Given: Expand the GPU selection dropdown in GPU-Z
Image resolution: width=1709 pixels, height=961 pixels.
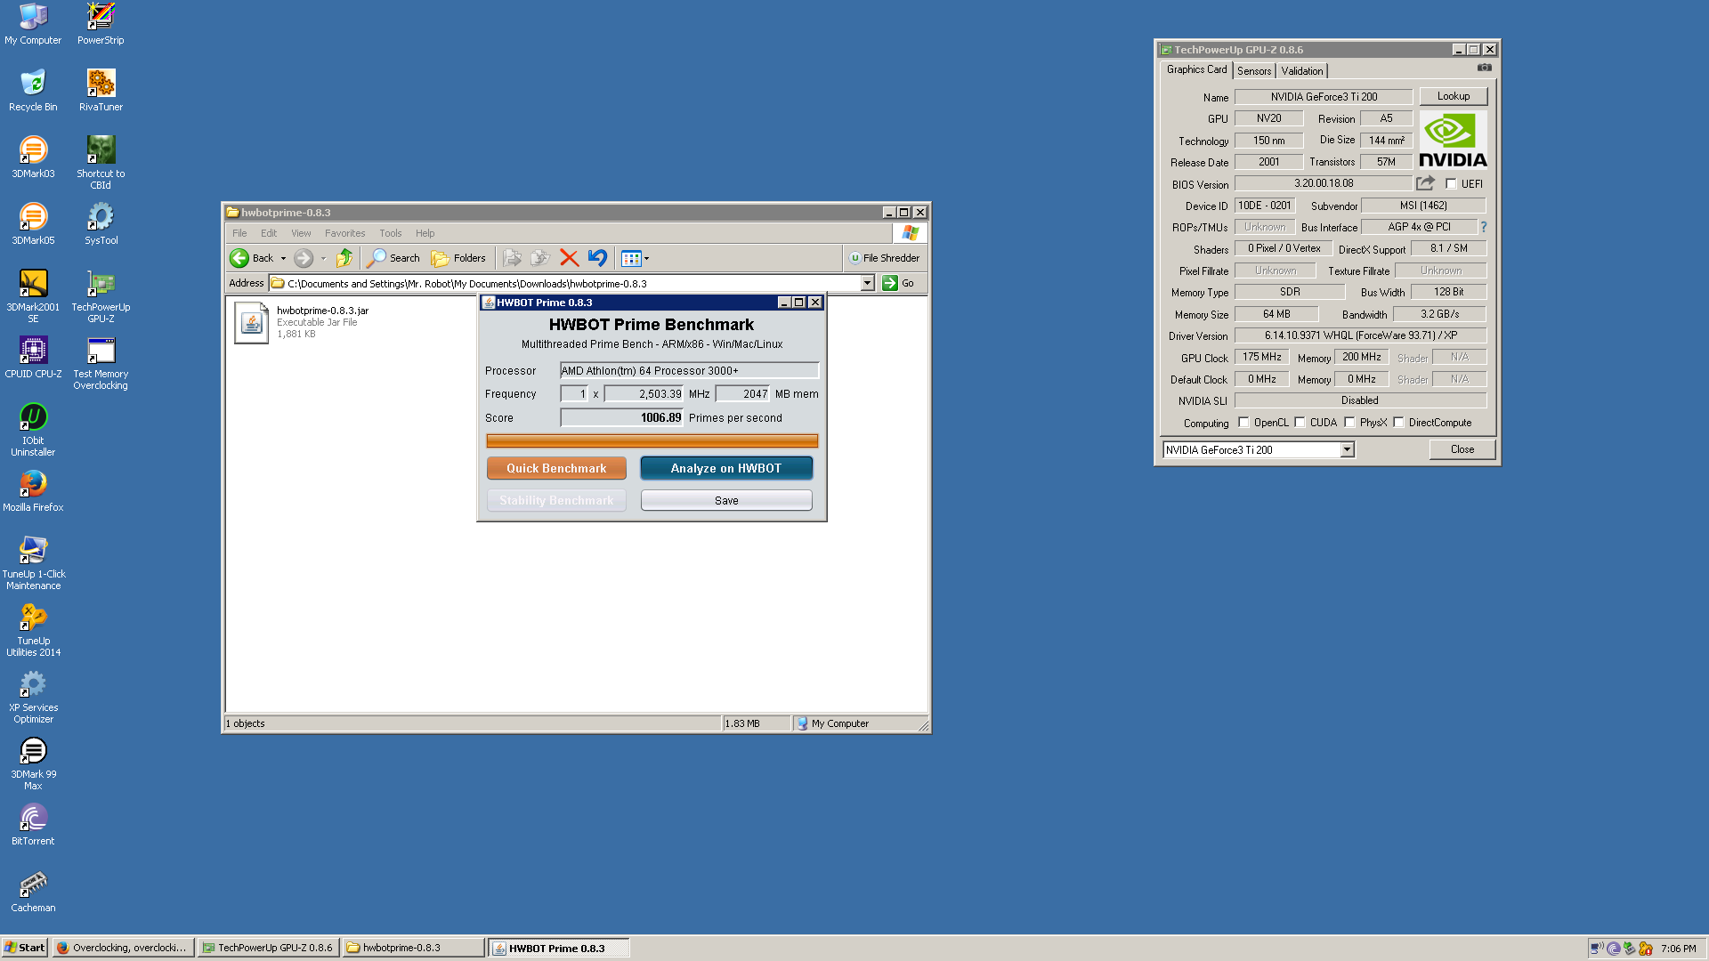Looking at the screenshot, I should pyautogui.click(x=1347, y=450).
